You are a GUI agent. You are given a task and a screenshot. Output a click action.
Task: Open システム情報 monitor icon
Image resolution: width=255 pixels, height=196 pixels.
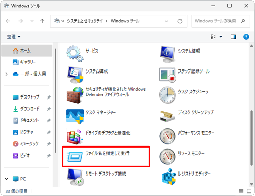tap(167, 54)
